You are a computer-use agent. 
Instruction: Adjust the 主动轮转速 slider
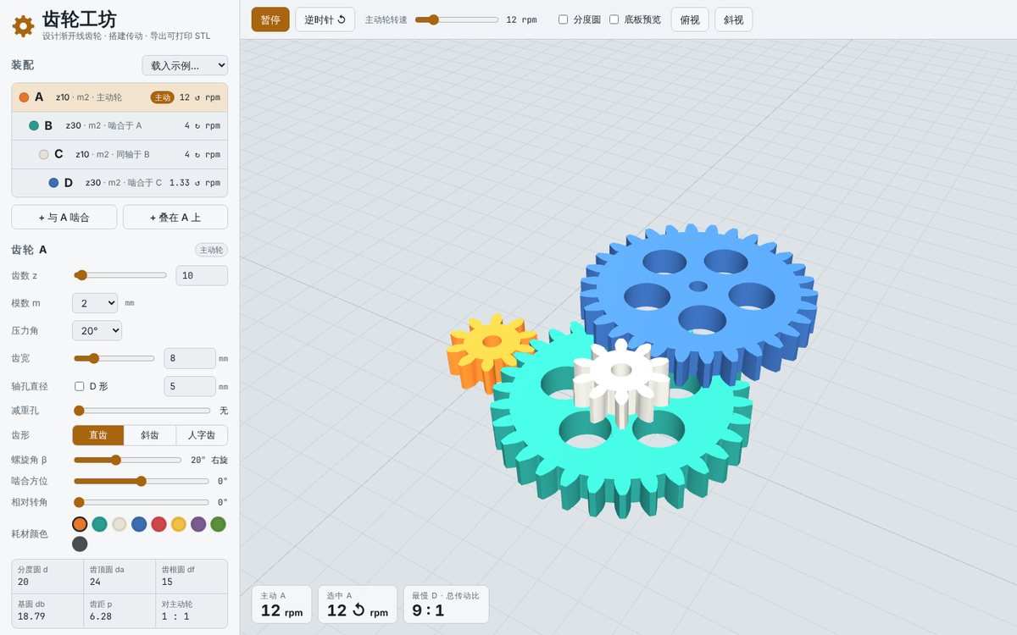tap(457, 19)
